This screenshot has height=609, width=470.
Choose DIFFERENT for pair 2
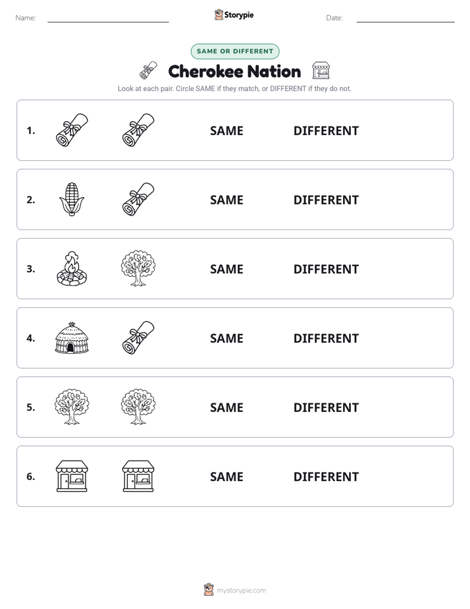(326, 200)
